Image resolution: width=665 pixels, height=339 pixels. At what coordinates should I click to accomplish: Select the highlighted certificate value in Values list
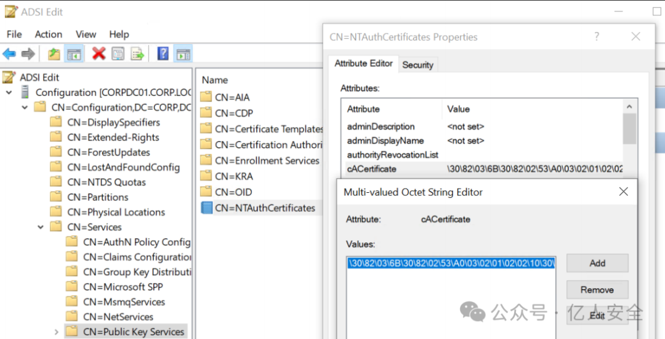tap(451, 263)
